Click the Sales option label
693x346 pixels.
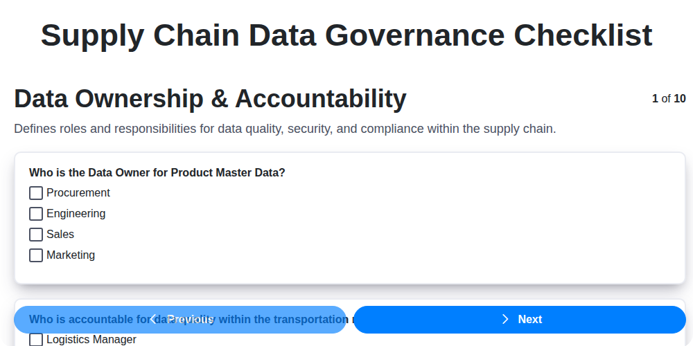tap(60, 235)
